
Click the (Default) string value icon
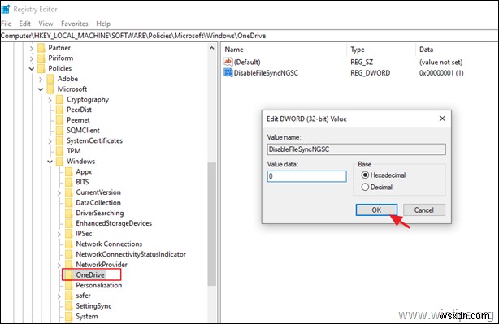pos(228,62)
